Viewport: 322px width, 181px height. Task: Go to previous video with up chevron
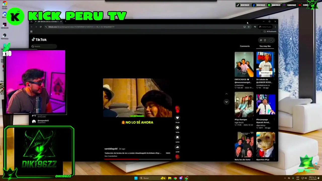(226, 94)
